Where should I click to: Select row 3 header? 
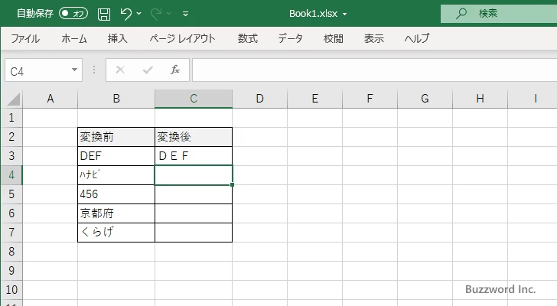click(11, 156)
